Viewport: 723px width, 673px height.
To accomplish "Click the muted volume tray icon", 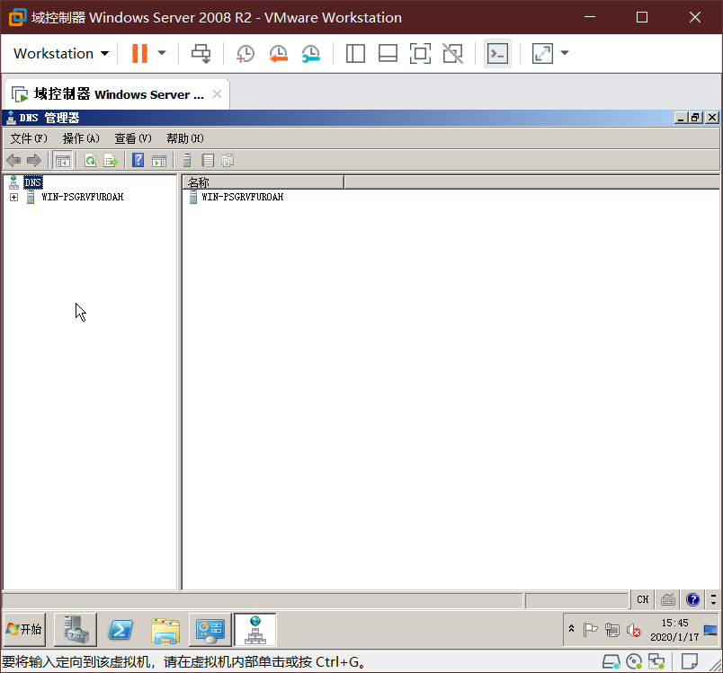I will (x=634, y=630).
